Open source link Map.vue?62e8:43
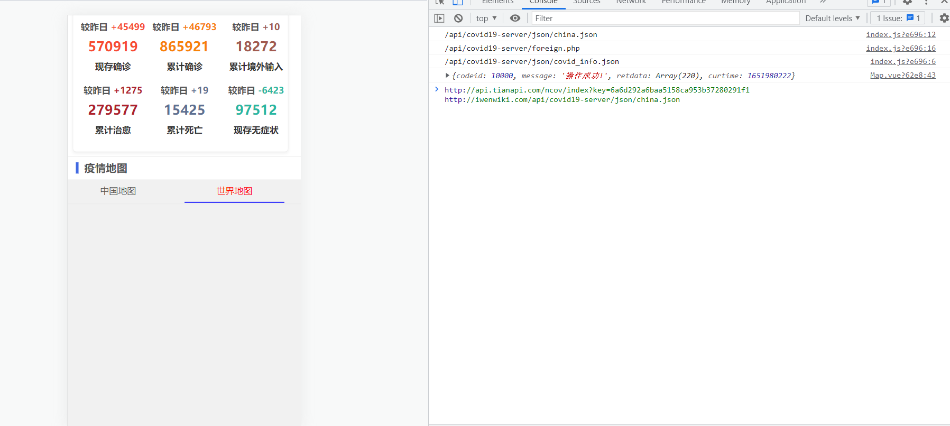This screenshot has height=426, width=950. [903, 75]
